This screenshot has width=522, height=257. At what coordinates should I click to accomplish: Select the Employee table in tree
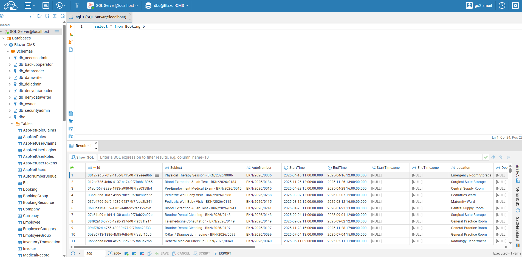coord(32,222)
